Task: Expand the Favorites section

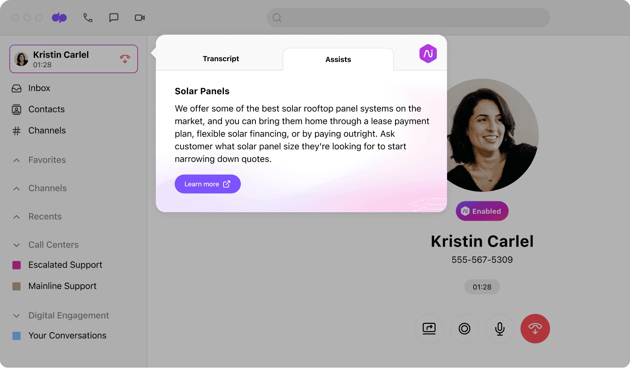Action: click(17, 160)
